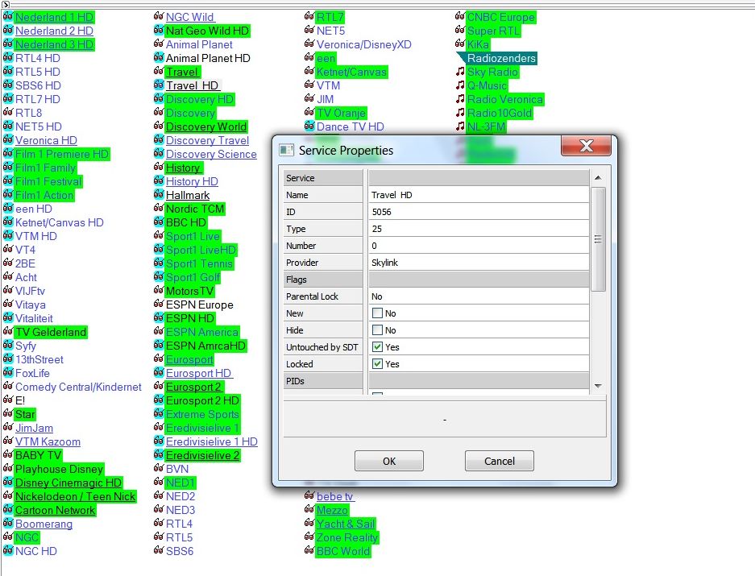Select the VTM Kazoom channel link
The width and height of the screenshot is (755, 576).
click(x=48, y=441)
